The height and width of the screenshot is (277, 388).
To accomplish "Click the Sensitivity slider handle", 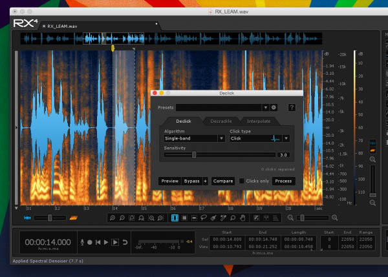I will coord(194,155).
